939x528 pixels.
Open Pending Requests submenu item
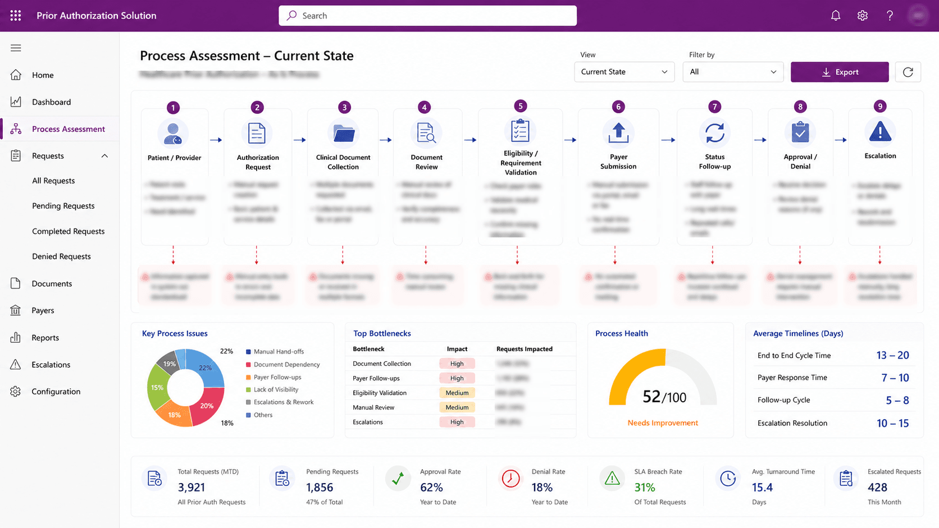(63, 206)
